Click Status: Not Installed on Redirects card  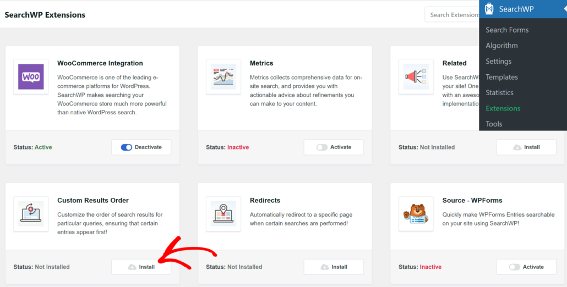coord(234,267)
